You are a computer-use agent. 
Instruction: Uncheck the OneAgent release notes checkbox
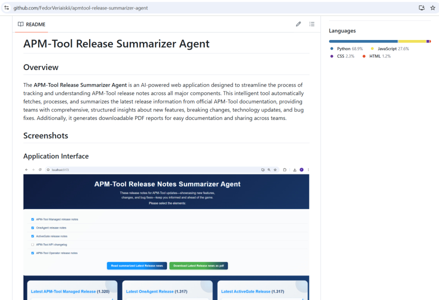coord(32,227)
